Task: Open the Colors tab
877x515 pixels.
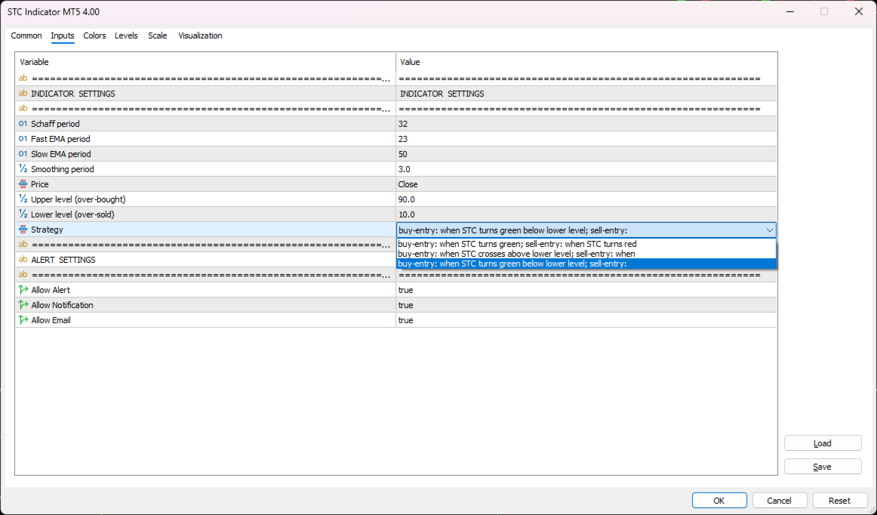Action: click(x=94, y=35)
